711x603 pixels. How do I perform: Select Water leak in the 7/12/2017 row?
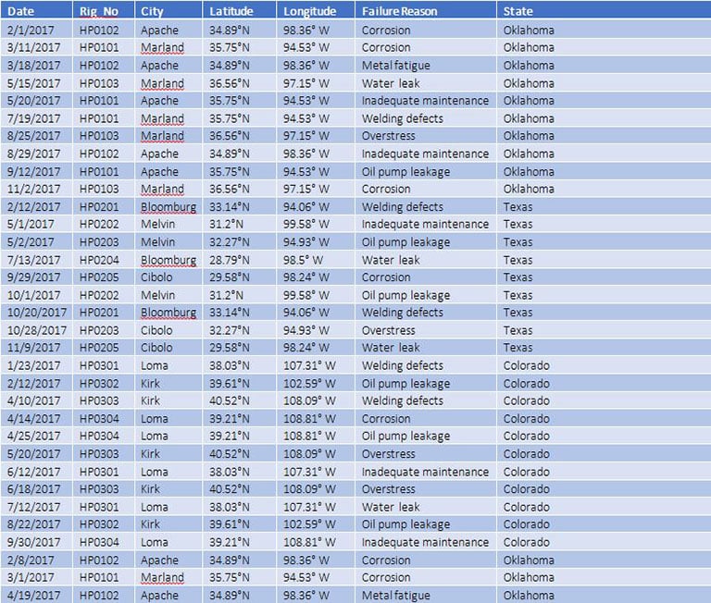point(391,508)
